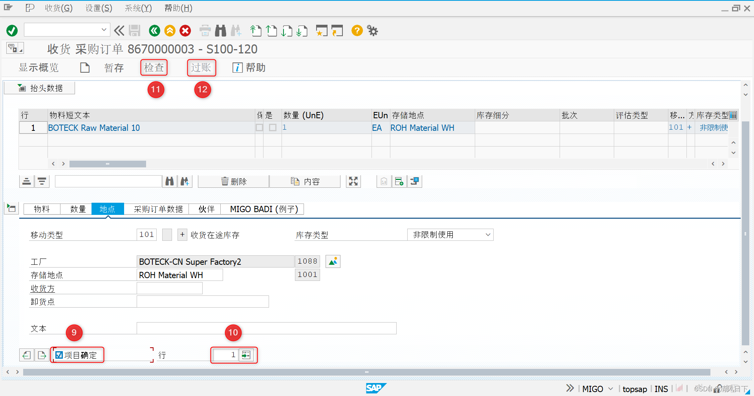754x396 pixels.
Task: Click the sort ascending icon below item table
Action: tap(27, 181)
